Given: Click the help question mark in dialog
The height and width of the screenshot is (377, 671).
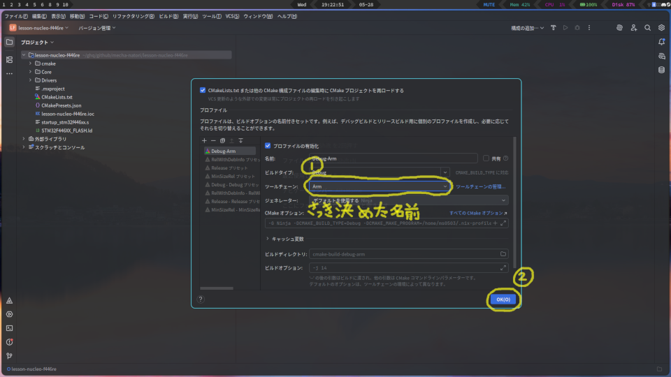Looking at the screenshot, I should pos(201,299).
